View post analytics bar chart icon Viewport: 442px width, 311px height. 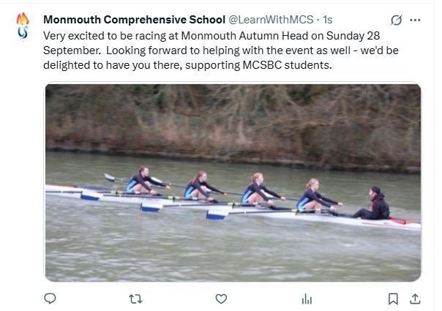[307, 299]
